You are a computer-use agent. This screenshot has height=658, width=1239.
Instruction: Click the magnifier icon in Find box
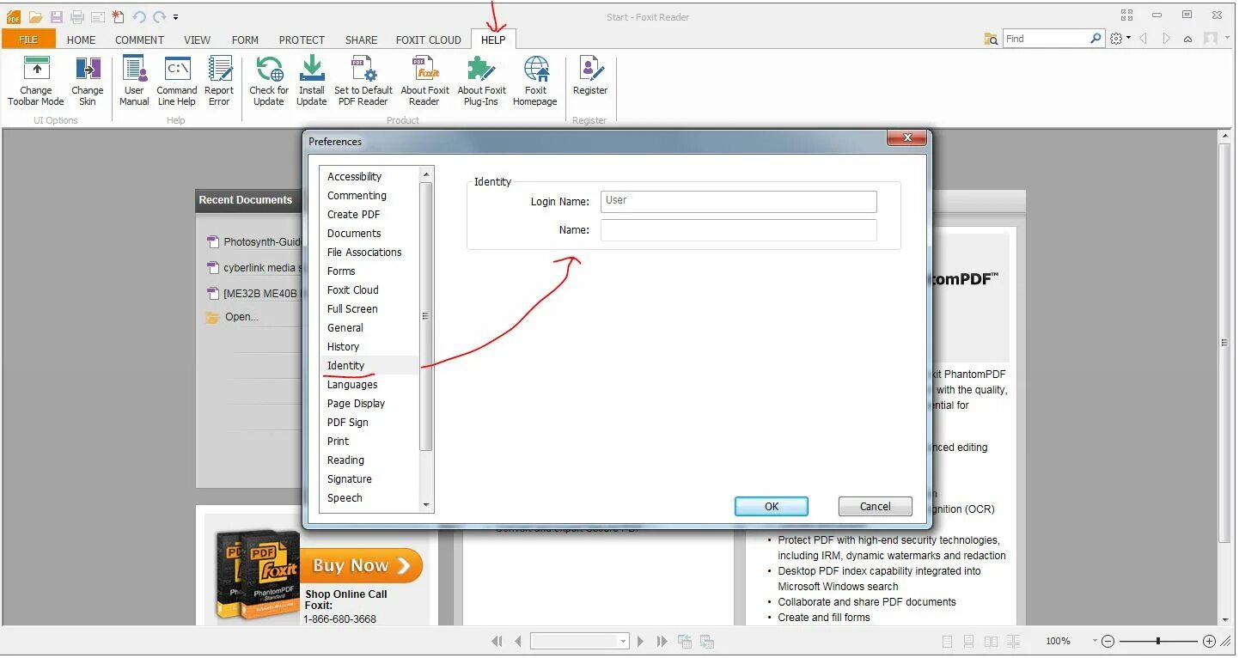(x=1096, y=39)
